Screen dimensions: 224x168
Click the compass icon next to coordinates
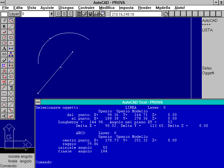tap(166, 14)
